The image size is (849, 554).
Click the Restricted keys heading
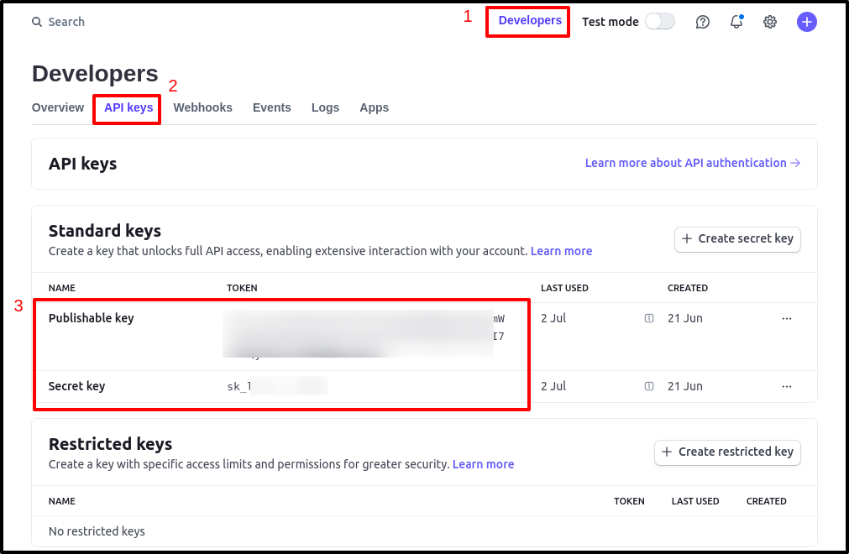point(111,444)
